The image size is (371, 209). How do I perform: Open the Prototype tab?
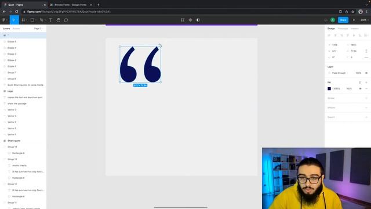(x=343, y=28)
